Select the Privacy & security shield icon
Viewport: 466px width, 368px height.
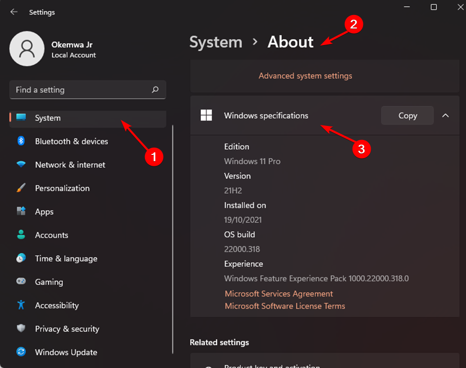[x=21, y=329]
